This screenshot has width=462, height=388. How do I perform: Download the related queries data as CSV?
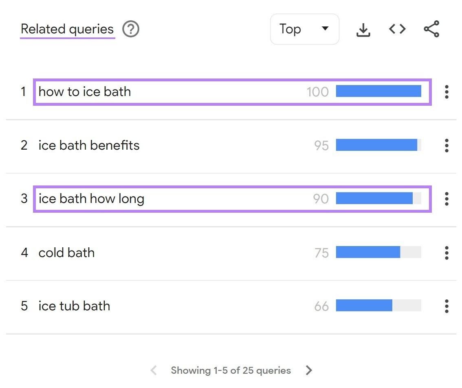[x=363, y=29]
